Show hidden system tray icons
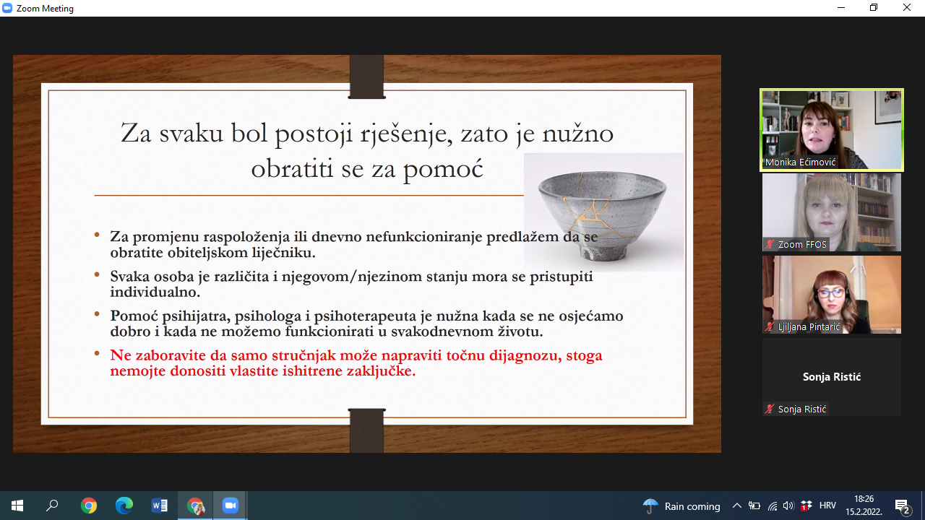The image size is (925, 520). pos(736,506)
